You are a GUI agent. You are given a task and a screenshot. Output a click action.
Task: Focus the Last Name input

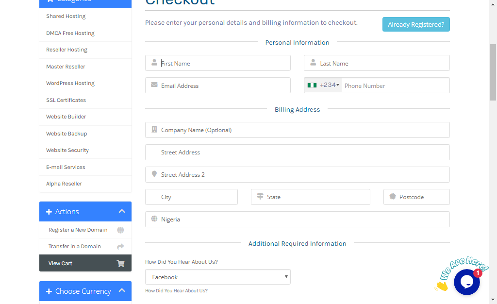pos(377,63)
